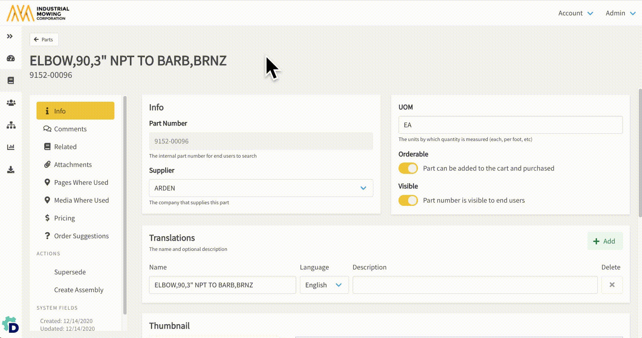This screenshot has width=642, height=338.
Task: Toggle the Visible switch off
Action: (x=408, y=200)
